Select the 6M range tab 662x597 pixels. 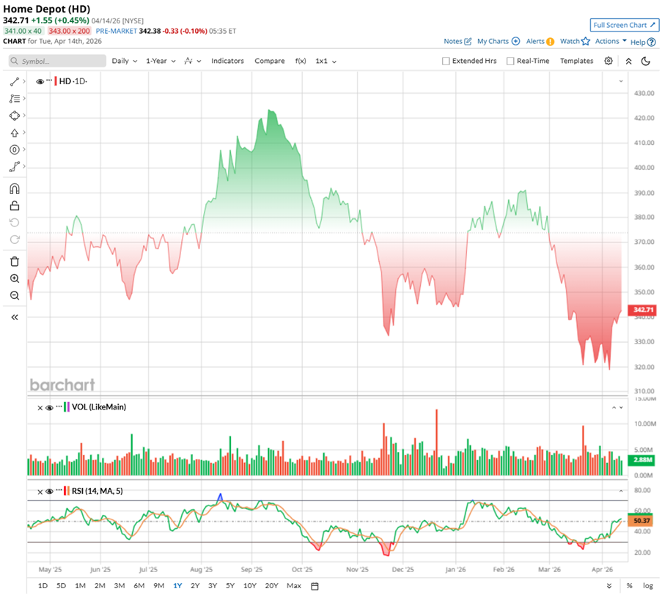click(139, 585)
